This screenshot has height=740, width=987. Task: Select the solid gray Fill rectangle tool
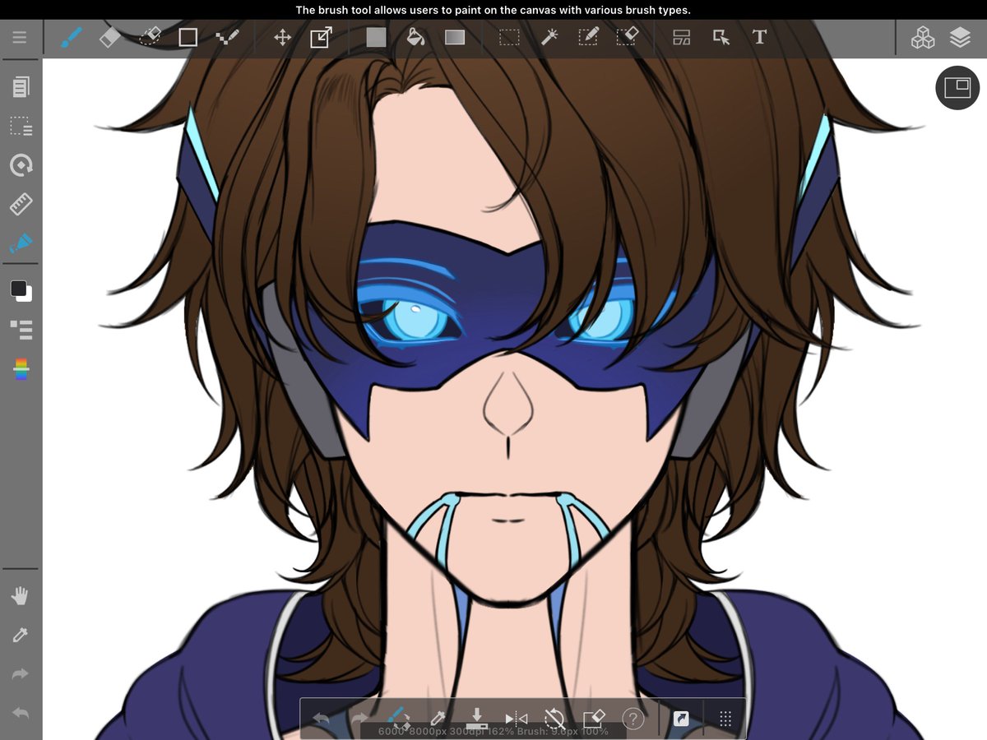tap(376, 38)
